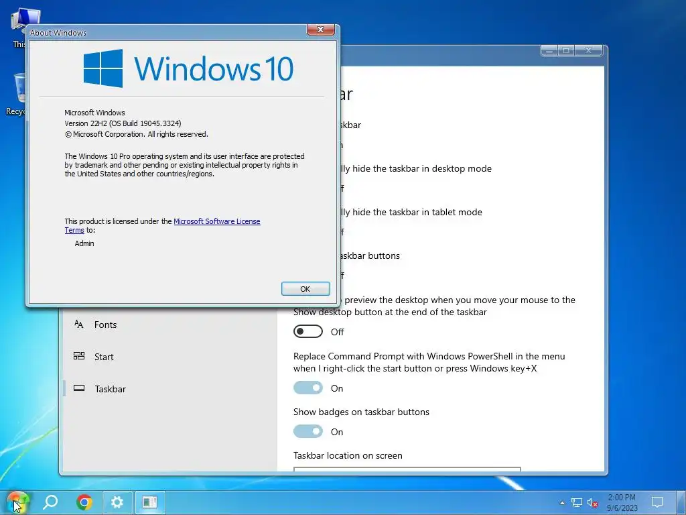Click the Windows logo in About dialog
686x515 pixels.
(x=102, y=68)
